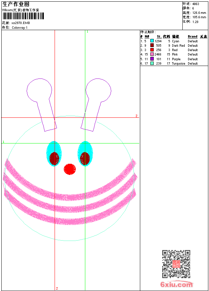
Task: Open the 6xiu.com watermark link
Action: tap(176, 285)
